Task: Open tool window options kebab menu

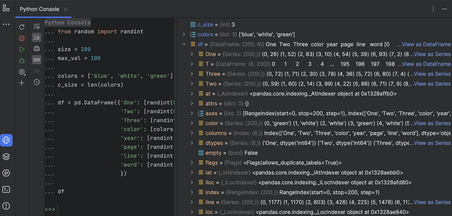Action: tap(433, 9)
